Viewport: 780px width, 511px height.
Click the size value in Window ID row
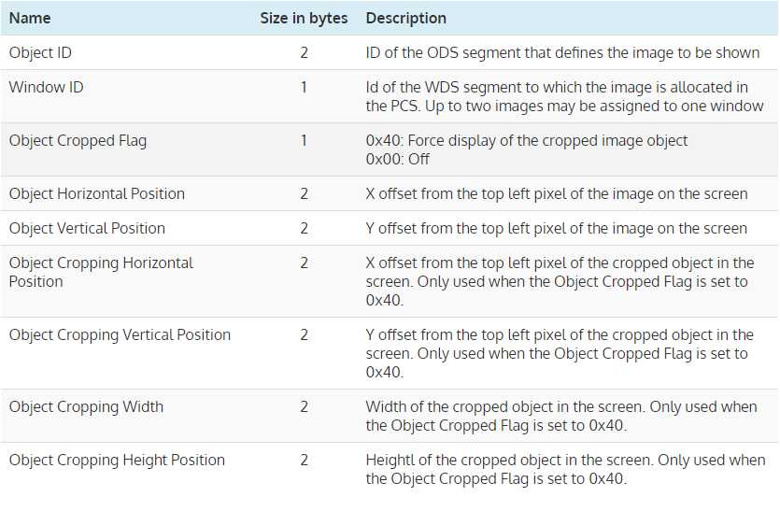pyautogui.click(x=304, y=88)
